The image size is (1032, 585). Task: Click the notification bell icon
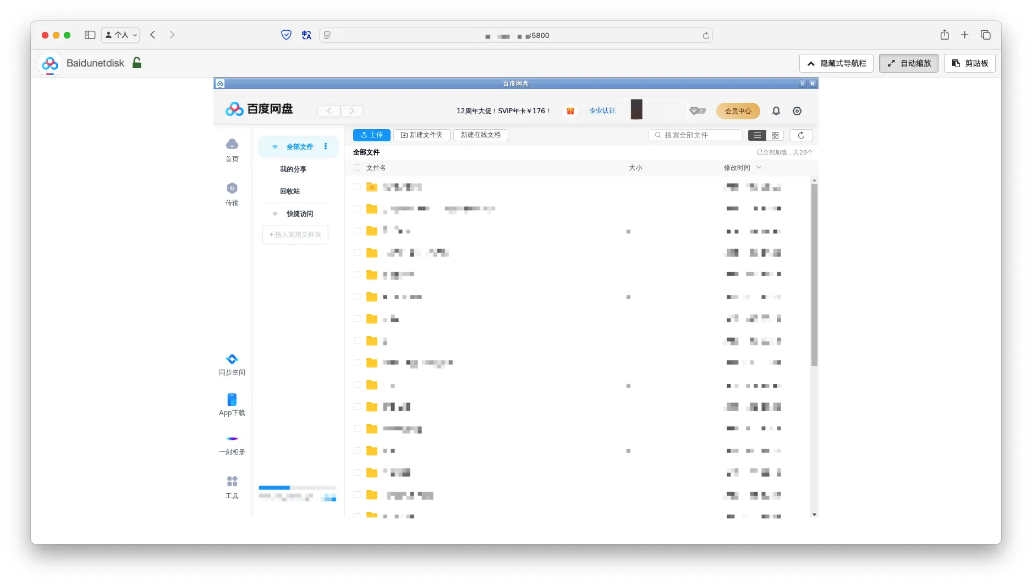776,111
